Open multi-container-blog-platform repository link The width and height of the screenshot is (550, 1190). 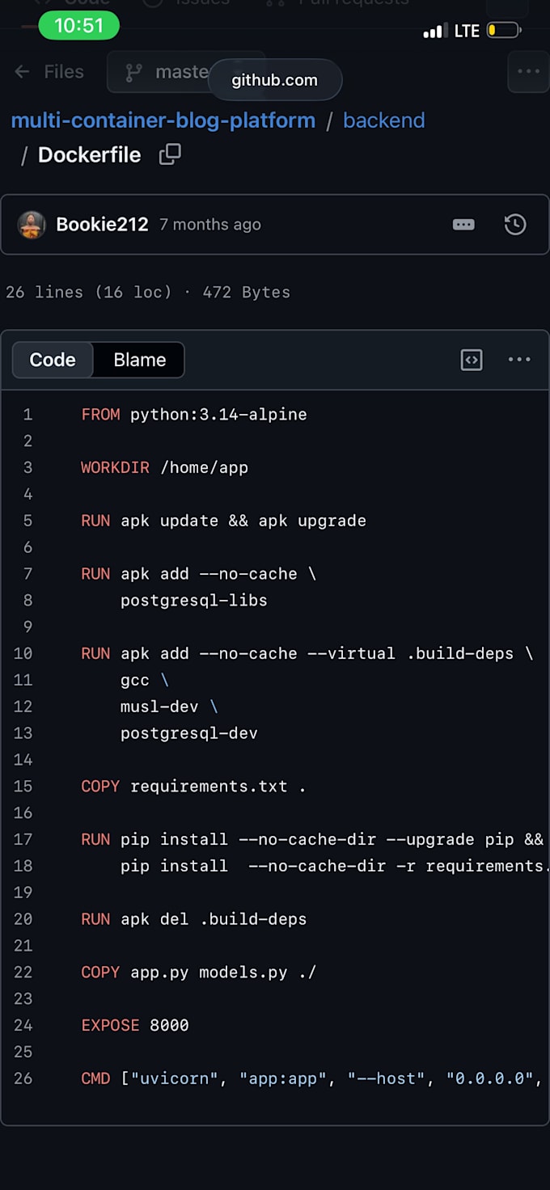[163, 120]
